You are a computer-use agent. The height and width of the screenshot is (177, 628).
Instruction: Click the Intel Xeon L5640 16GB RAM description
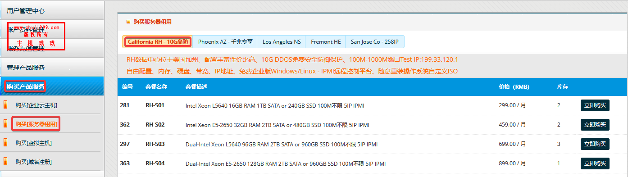tap(275, 106)
